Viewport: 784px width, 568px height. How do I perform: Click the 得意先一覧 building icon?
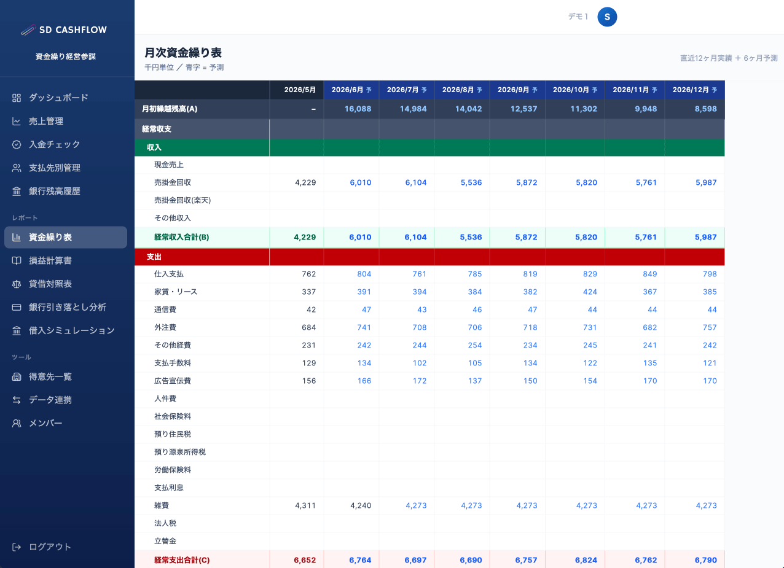click(x=17, y=376)
